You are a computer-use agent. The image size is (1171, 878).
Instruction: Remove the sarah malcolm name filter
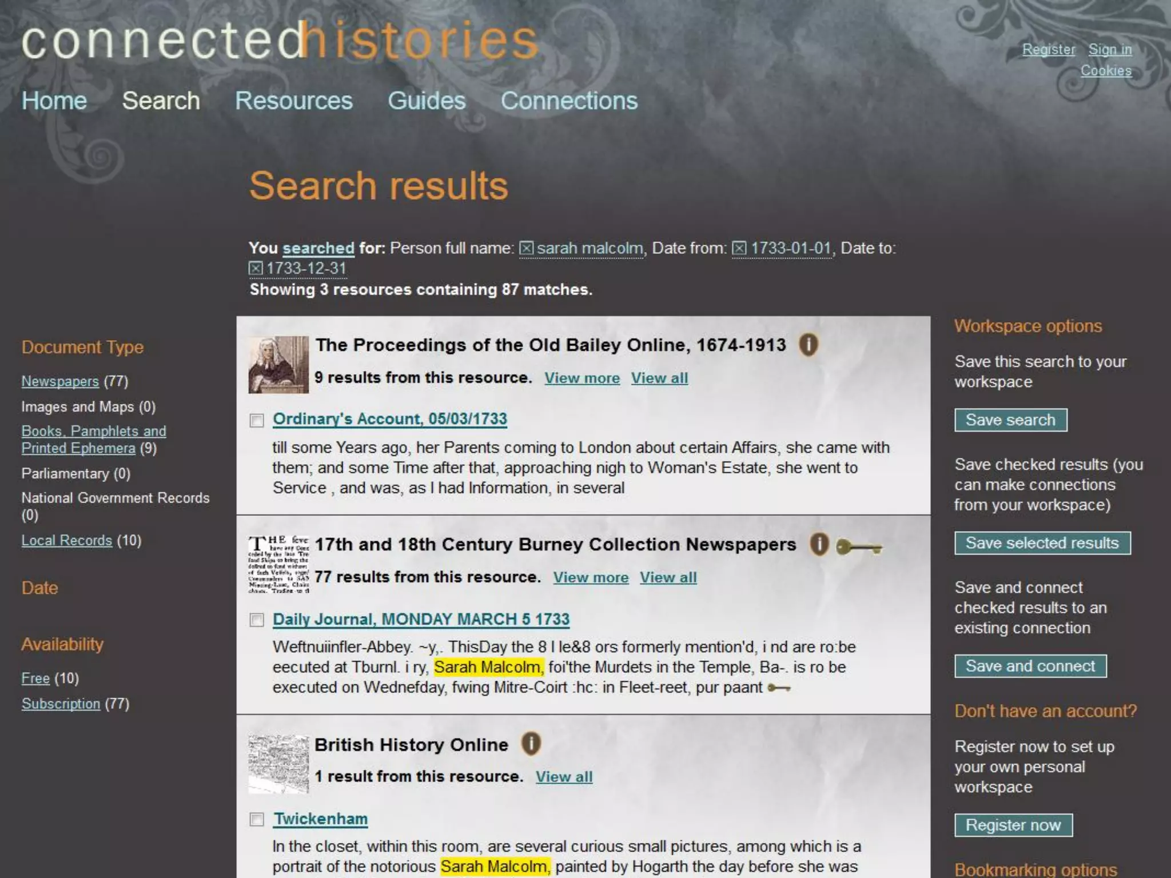pyautogui.click(x=526, y=248)
